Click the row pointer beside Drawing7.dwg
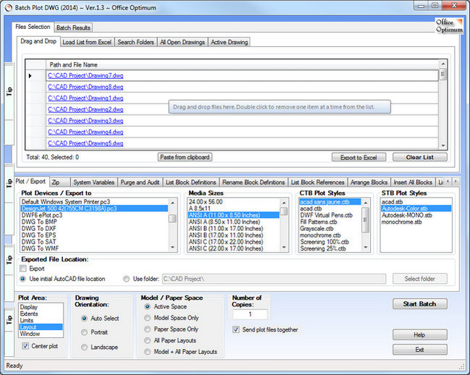Viewport: 470px width, 375px height. pyautogui.click(x=30, y=75)
